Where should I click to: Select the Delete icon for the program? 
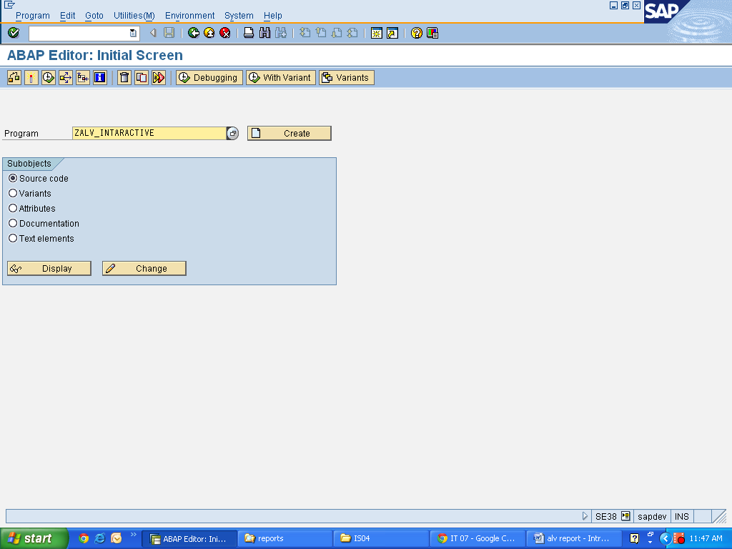pos(122,77)
